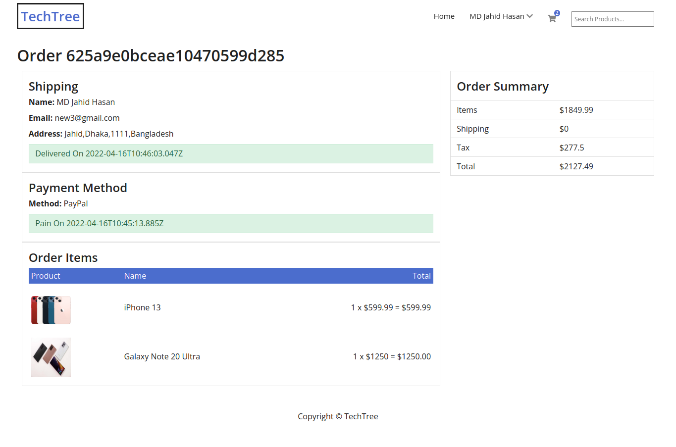Click the Items value $1849.99

(x=576, y=110)
